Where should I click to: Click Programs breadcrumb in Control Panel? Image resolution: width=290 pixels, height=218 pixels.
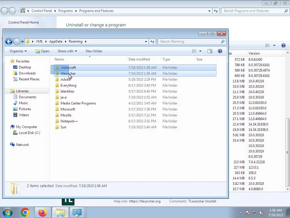(x=65, y=11)
